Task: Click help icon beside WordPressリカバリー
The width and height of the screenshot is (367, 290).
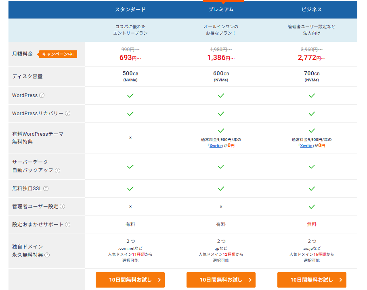Action: coord(67,114)
